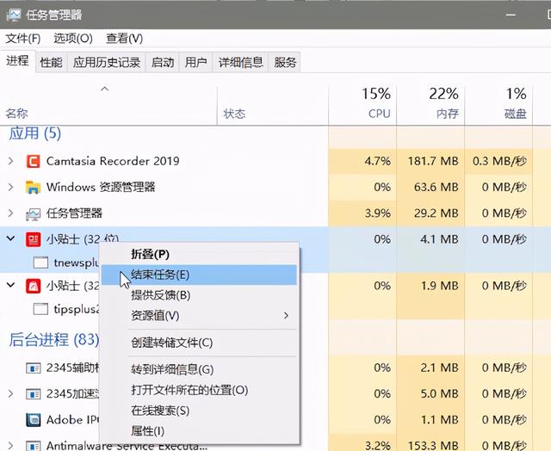Choose 提供反馈(B) in the context menu

[199, 295]
